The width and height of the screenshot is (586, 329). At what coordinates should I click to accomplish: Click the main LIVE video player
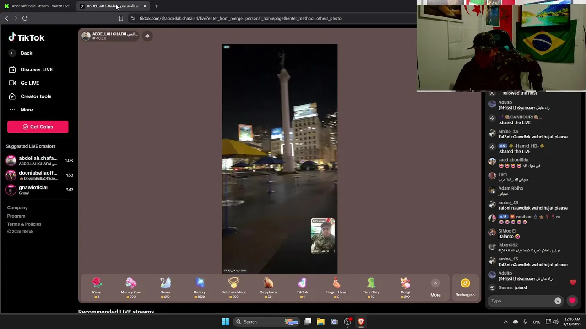pyautogui.click(x=280, y=159)
